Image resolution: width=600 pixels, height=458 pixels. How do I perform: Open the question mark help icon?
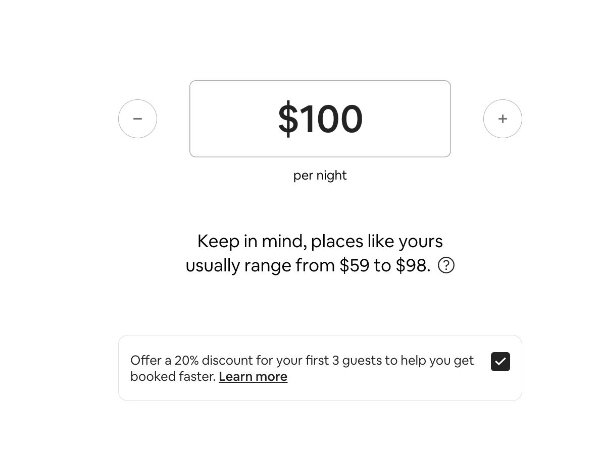coord(446,265)
